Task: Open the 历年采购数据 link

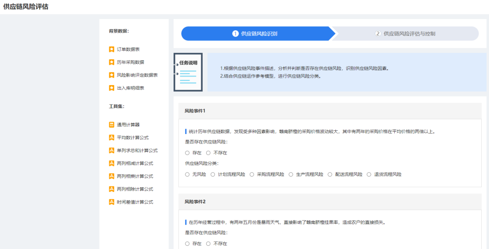Action: click(x=131, y=62)
